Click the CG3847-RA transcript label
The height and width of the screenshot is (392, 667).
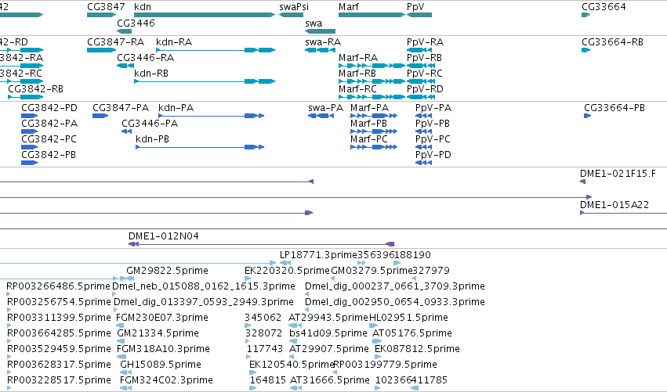point(116,42)
